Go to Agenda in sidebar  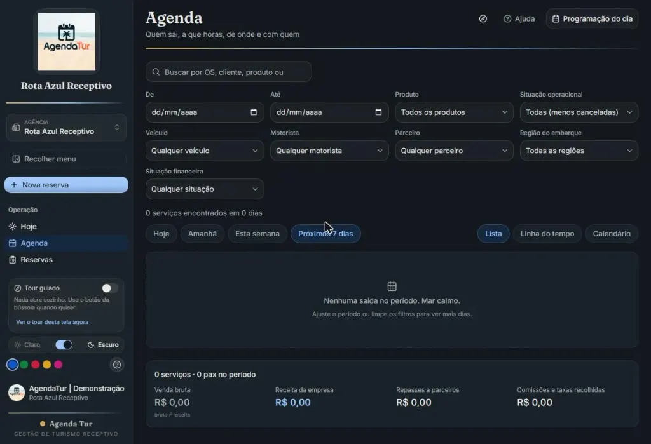[66, 243]
